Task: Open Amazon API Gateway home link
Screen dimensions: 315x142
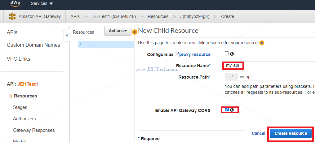Action: [x=40, y=16]
